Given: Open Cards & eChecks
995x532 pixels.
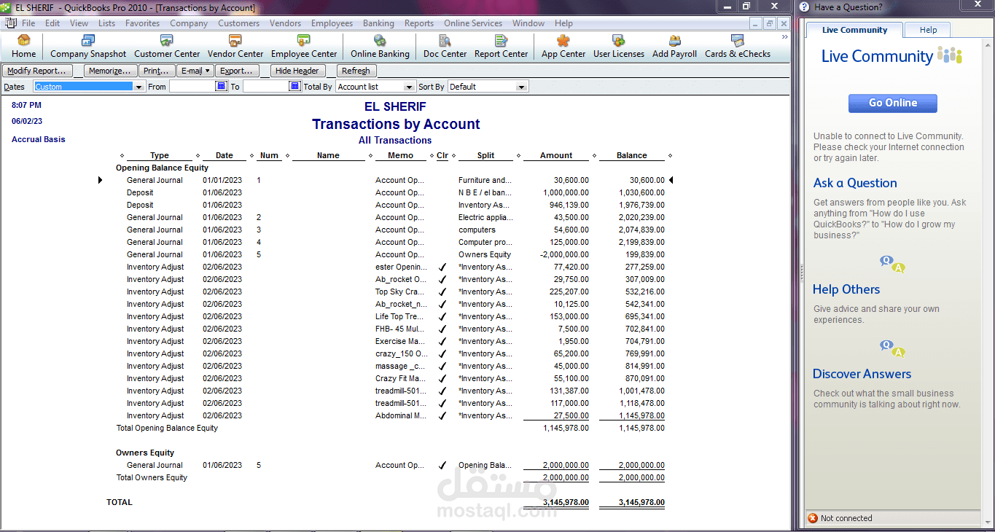Looking at the screenshot, I should (x=737, y=46).
